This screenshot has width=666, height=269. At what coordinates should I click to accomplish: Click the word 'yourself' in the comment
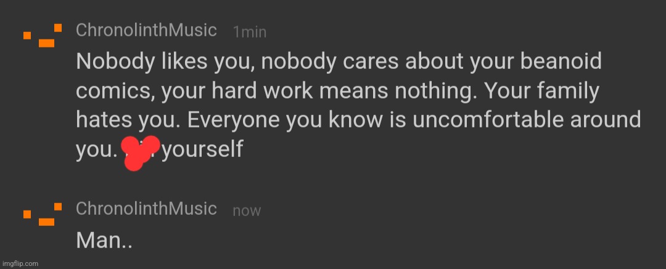pyautogui.click(x=202, y=150)
